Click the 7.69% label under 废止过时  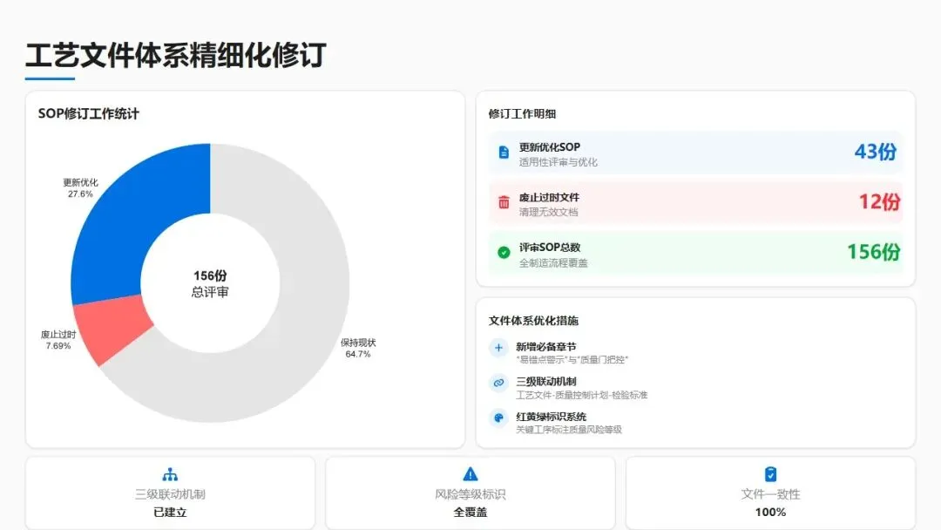pos(58,346)
